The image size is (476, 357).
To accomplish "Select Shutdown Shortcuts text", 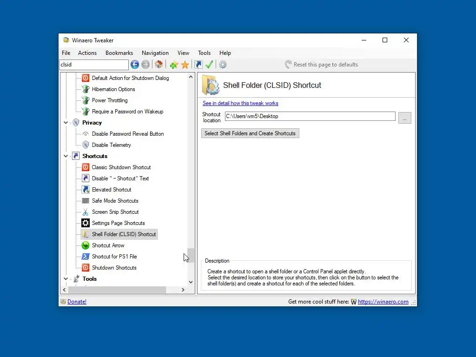I will (x=114, y=268).
